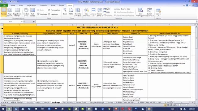The image size is (198, 111).
Task: Open Switch Windows dropdown
Action: point(149,12)
